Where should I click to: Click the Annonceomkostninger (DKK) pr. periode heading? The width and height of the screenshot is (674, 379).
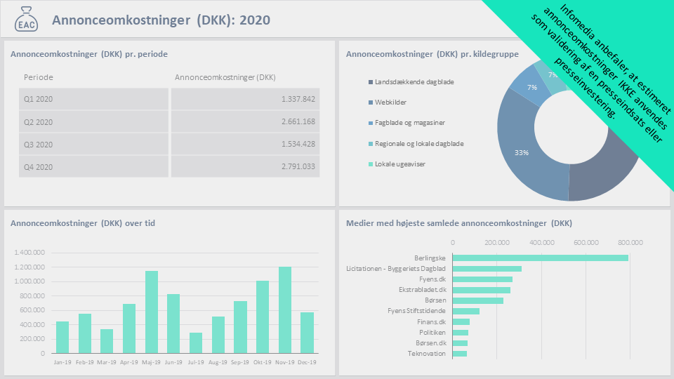point(89,54)
